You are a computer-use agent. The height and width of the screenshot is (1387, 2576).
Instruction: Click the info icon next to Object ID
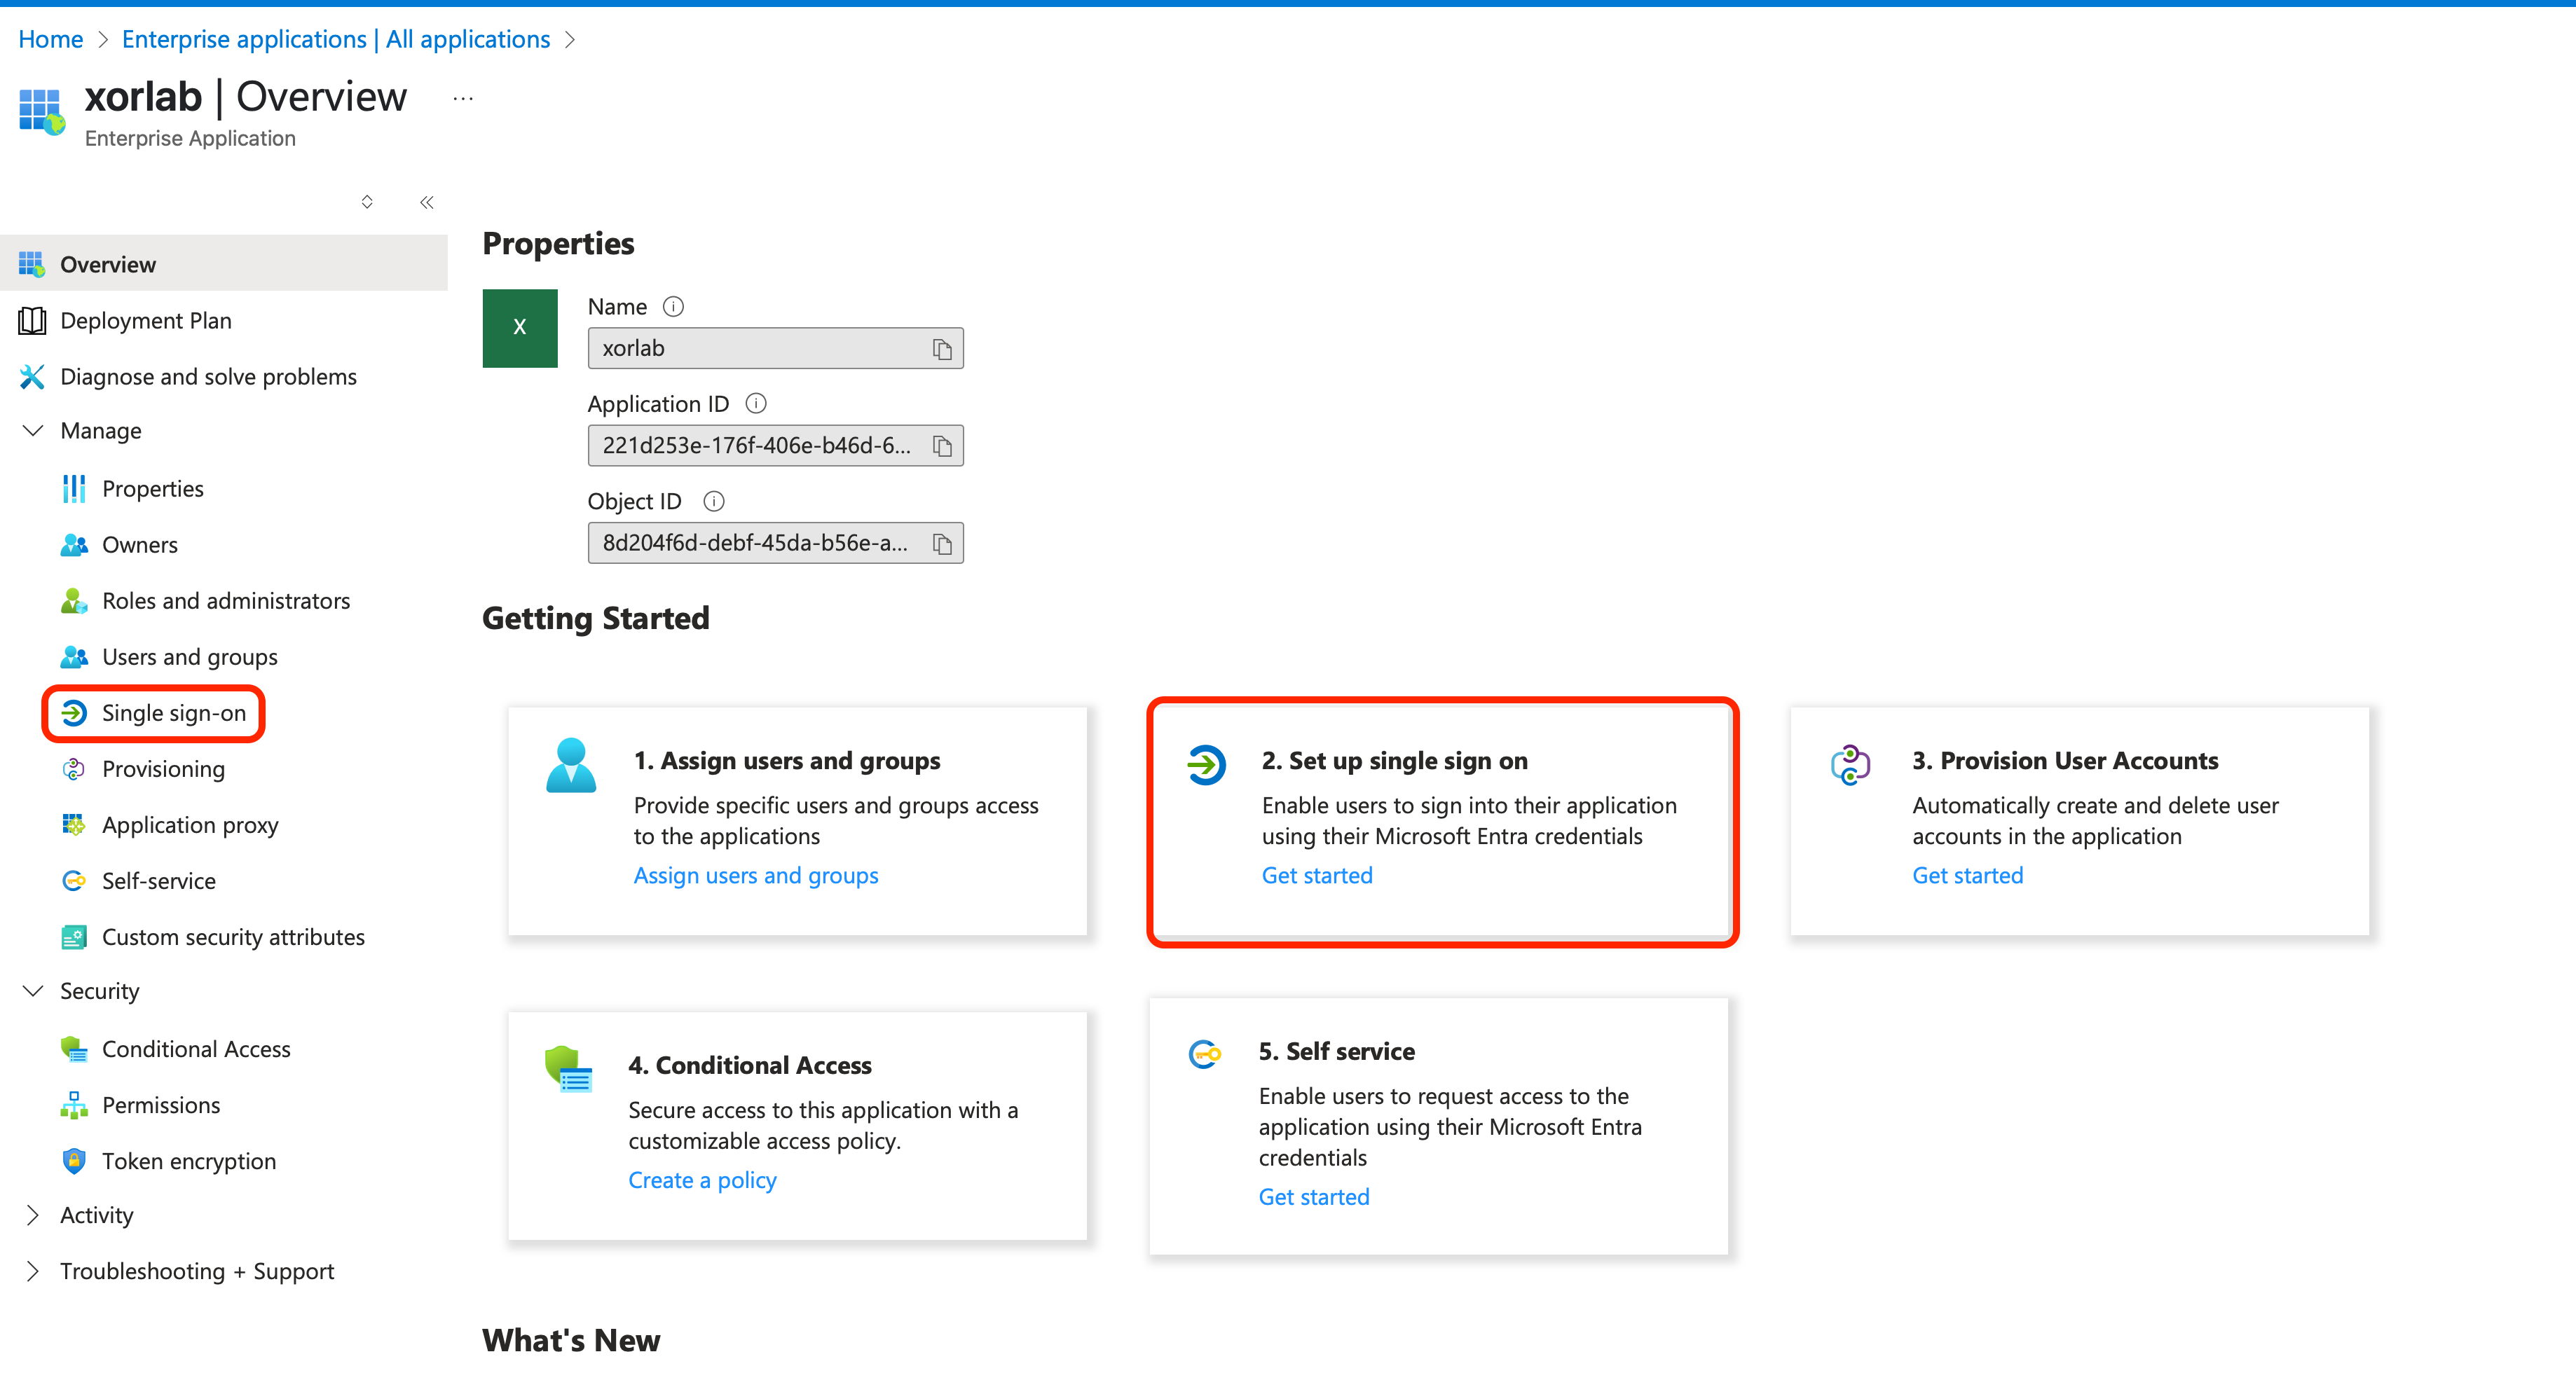714,501
